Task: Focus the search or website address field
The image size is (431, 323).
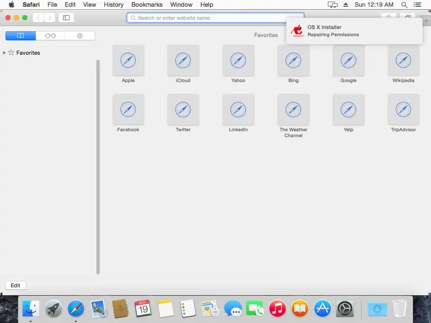Action: click(x=215, y=18)
